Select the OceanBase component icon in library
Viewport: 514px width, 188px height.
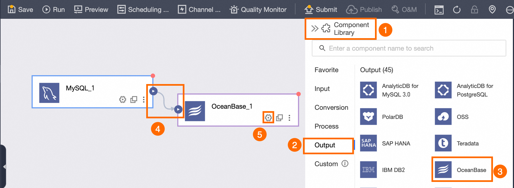pos(443,169)
